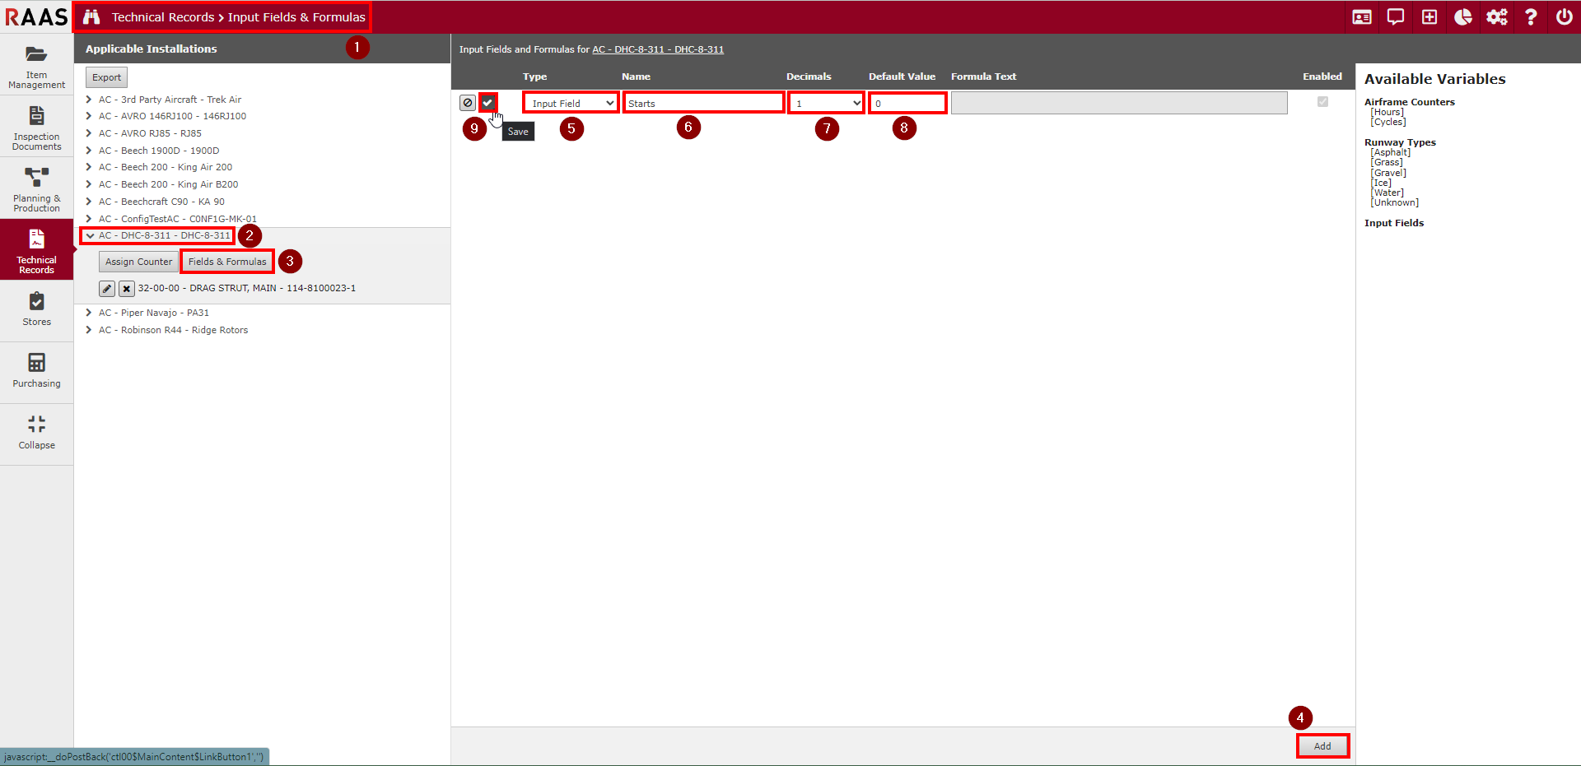Delete the DRAG STRUT installation with X icon

[126, 289]
